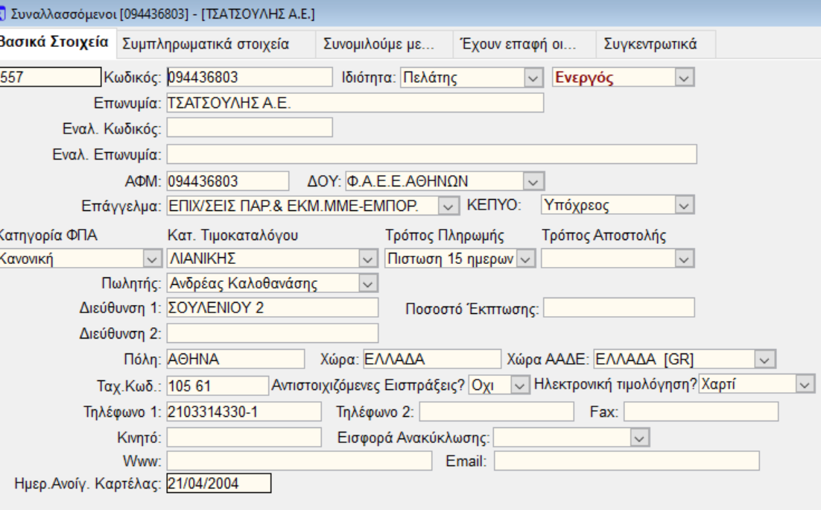
Task: Expand the Τρόπος Πληρωμής dropdown
Action: (526, 259)
